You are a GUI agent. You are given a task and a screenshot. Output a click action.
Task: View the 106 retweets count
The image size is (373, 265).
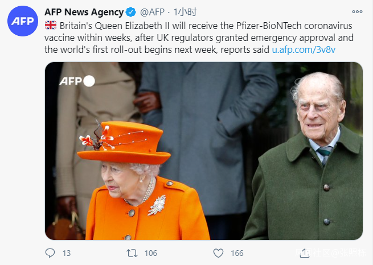point(151,253)
